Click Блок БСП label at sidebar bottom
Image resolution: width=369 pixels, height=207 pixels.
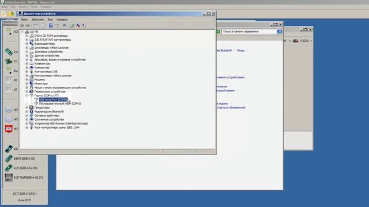coord(25,200)
